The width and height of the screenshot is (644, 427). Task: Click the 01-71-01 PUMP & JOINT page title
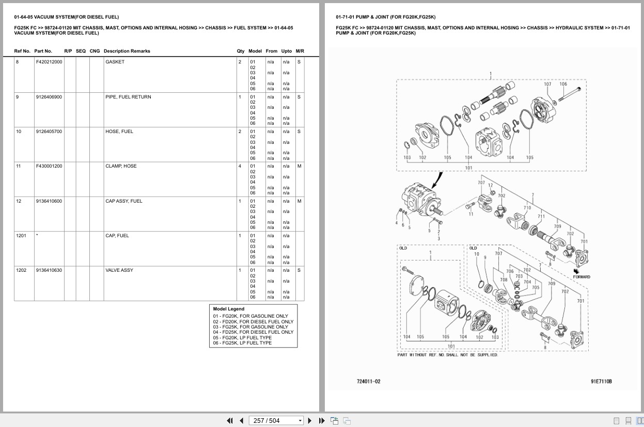point(385,17)
